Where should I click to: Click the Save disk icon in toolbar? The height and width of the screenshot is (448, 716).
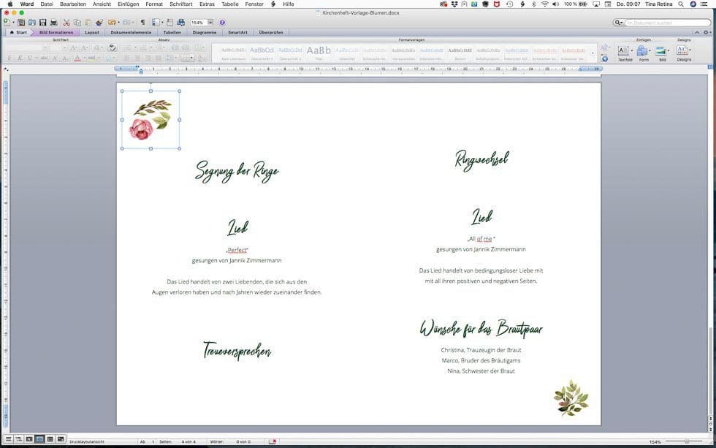point(43,23)
